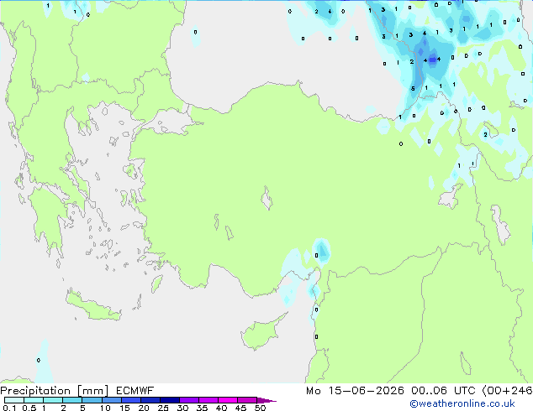
Task: Select the 10–15 mm legend swatch
Action: coord(111,400)
